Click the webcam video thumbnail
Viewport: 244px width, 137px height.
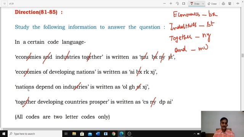coord(223,124)
